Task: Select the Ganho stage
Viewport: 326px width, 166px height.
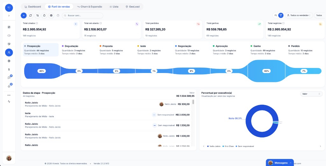Action: pyautogui.click(x=267, y=50)
